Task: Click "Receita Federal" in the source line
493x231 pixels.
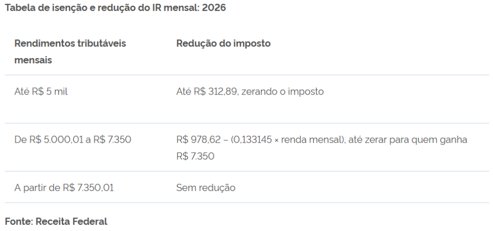Action: (71, 221)
